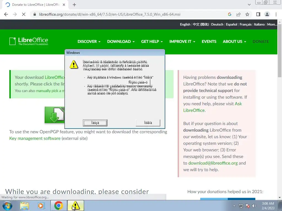The width and height of the screenshot is (282, 211).
Task: Bookmark this page with the star icon
Action: (247, 14)
